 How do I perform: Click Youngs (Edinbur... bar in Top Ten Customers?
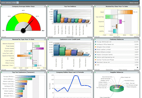[25, 77]
